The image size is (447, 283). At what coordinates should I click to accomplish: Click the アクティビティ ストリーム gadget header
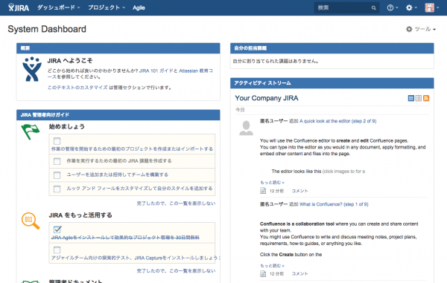332,83
